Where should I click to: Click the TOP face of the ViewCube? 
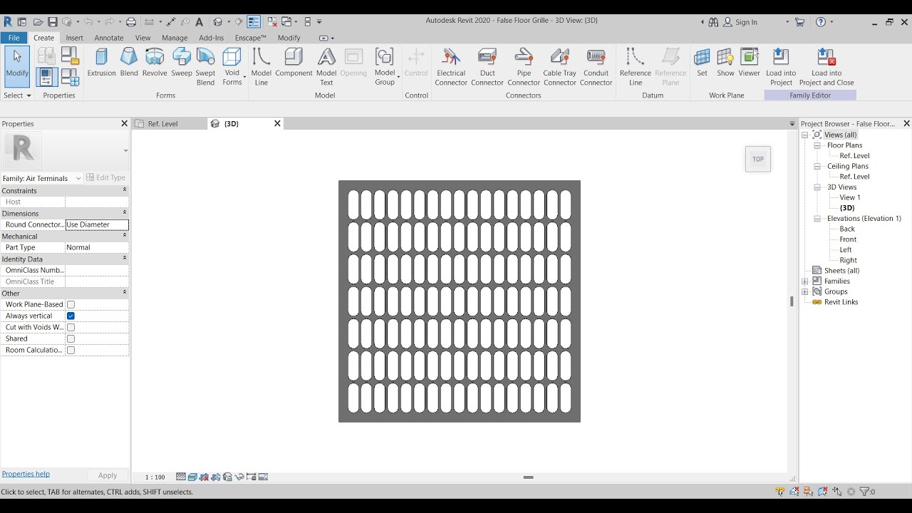coord(758,159)
